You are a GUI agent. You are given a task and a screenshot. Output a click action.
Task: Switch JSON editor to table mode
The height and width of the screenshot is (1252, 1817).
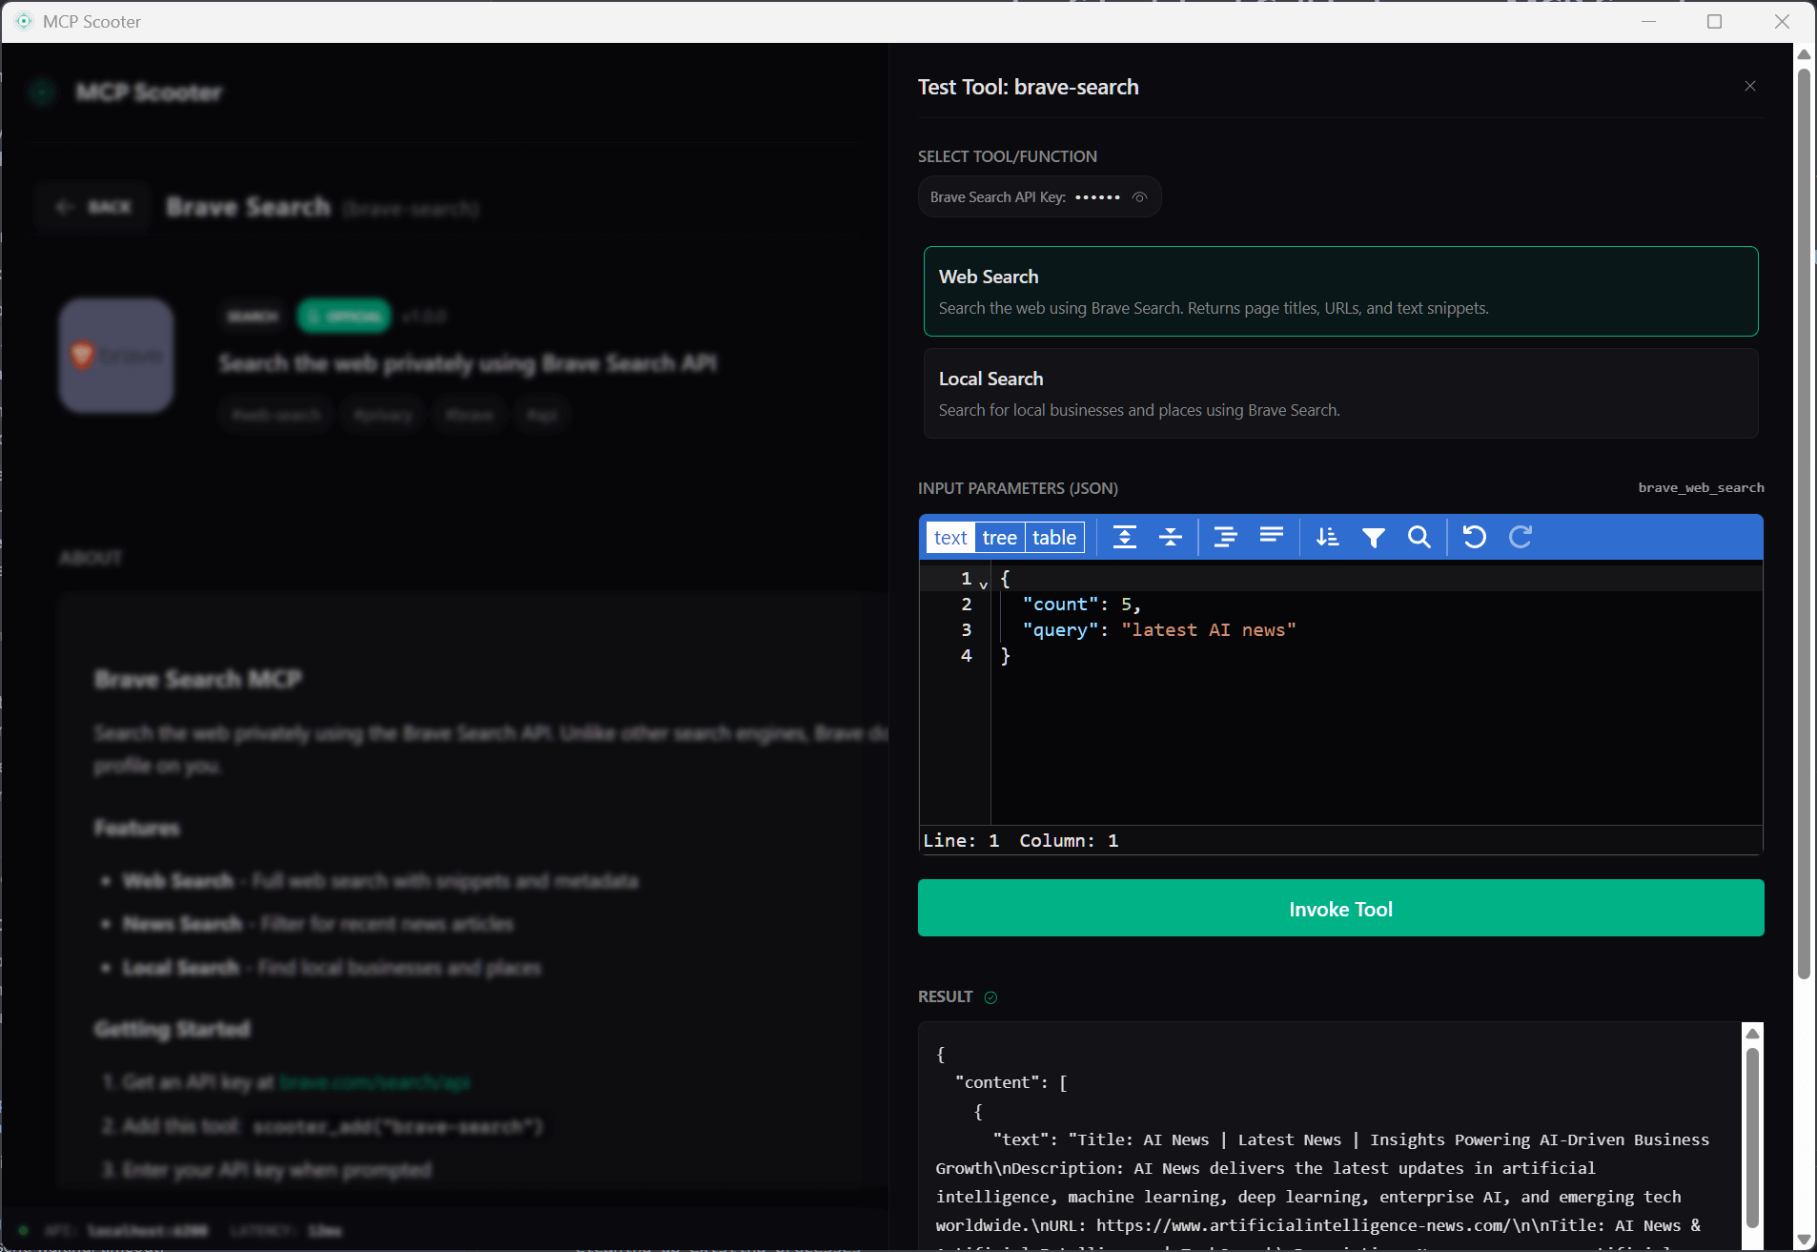pyautogui.click(x=1054, y=538)
